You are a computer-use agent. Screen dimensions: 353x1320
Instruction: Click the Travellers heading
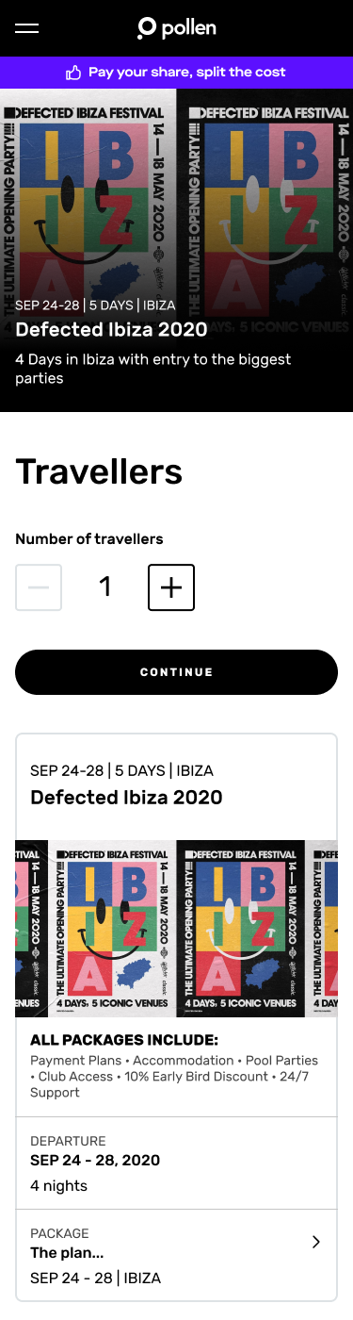99,471
